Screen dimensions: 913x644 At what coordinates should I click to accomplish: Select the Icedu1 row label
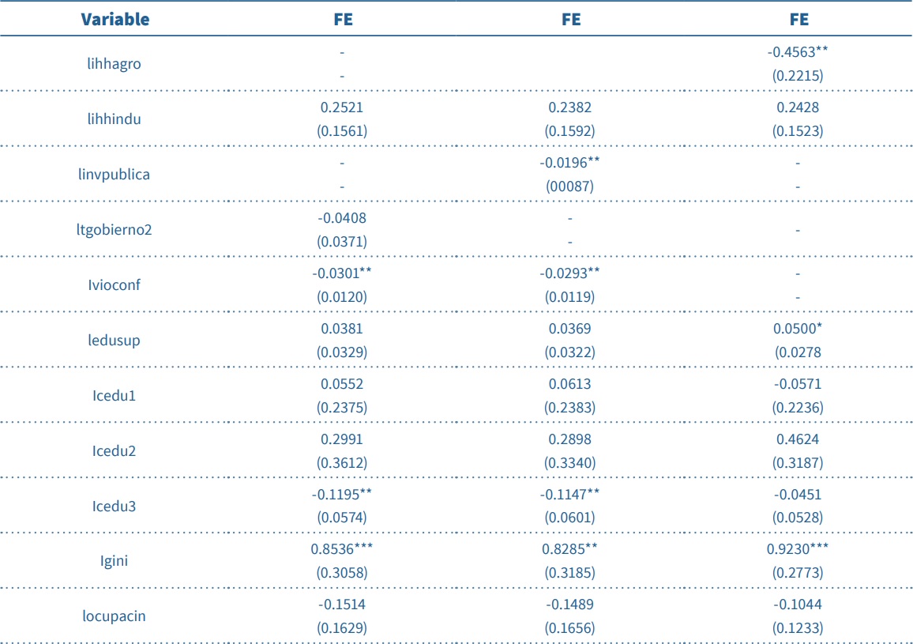(x=115, y=396)
